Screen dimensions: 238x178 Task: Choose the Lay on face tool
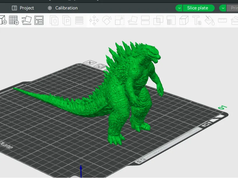coord(133,21)
